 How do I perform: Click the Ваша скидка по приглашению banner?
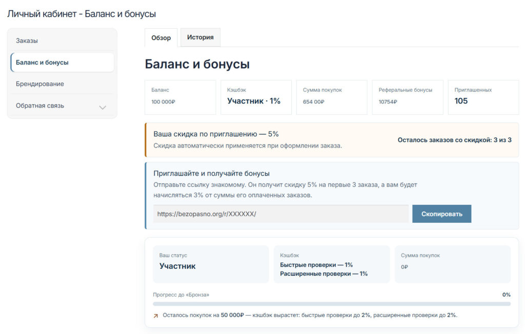pyautogui.click(x=332, y=140)
